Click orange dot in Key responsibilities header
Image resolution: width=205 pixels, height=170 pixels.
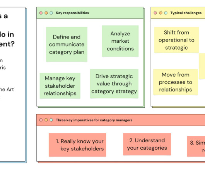pyautogui.click(x=46, y=13)
